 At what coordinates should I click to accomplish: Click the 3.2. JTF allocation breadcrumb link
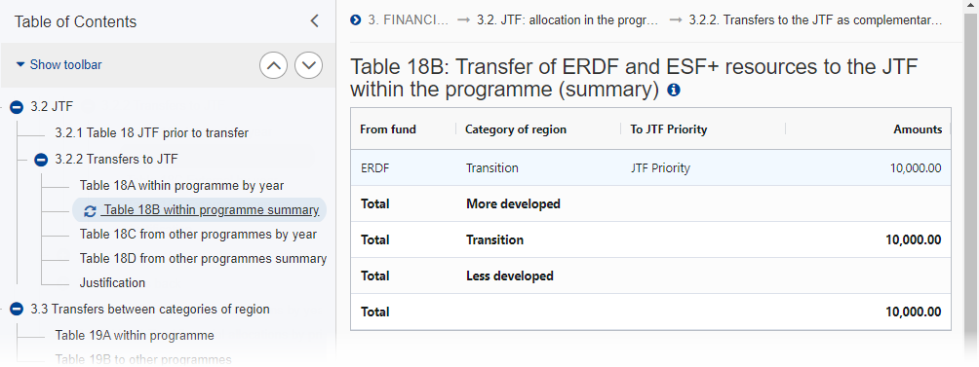coord(568,19)
